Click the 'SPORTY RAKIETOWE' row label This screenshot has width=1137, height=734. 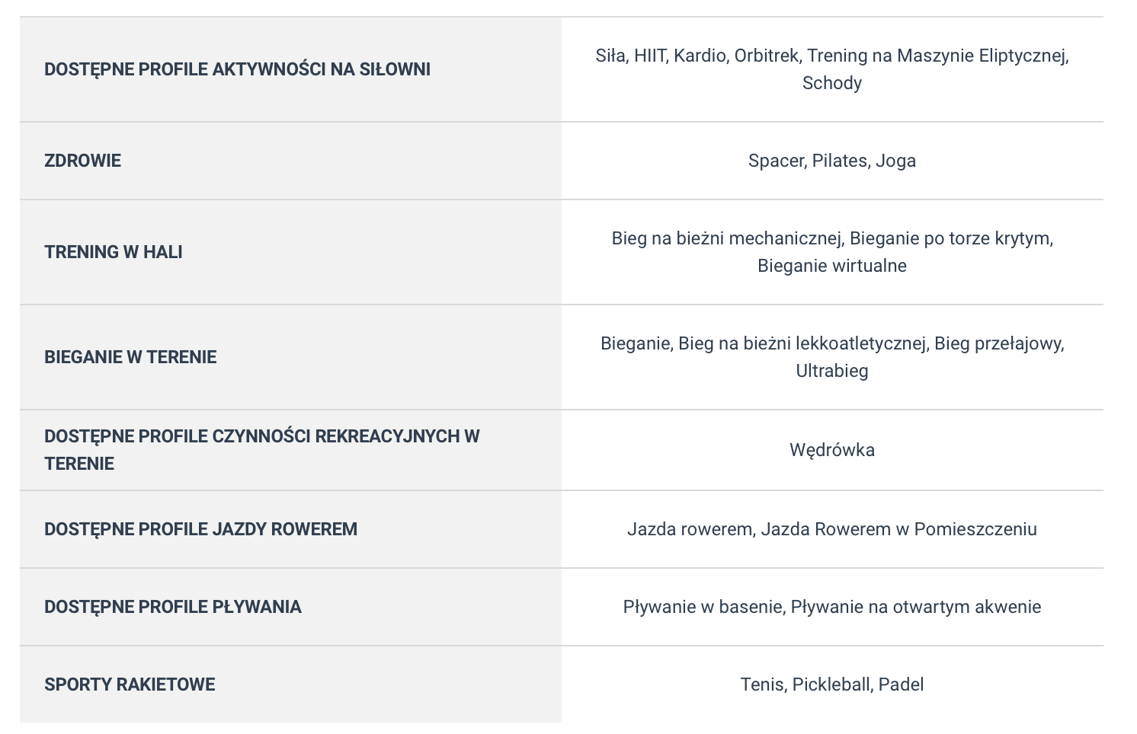[130, 685]
